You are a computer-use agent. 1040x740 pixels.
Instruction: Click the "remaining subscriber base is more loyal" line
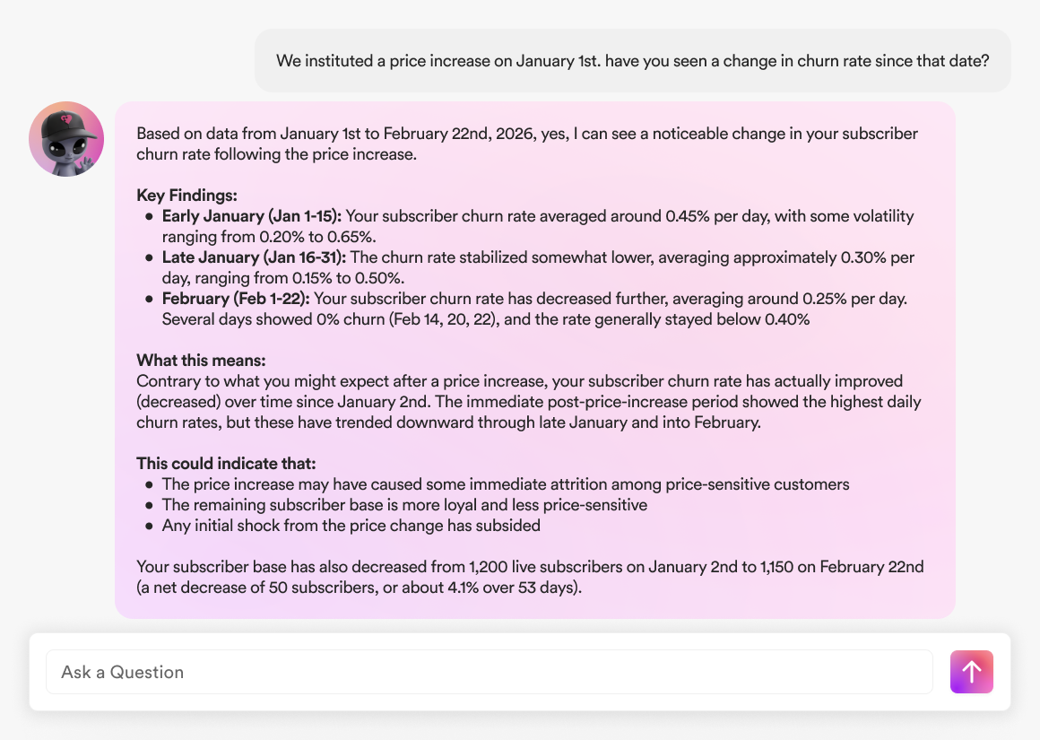404,505
